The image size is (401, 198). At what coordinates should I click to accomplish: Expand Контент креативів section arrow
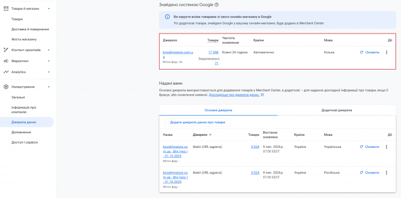[49, 50]
